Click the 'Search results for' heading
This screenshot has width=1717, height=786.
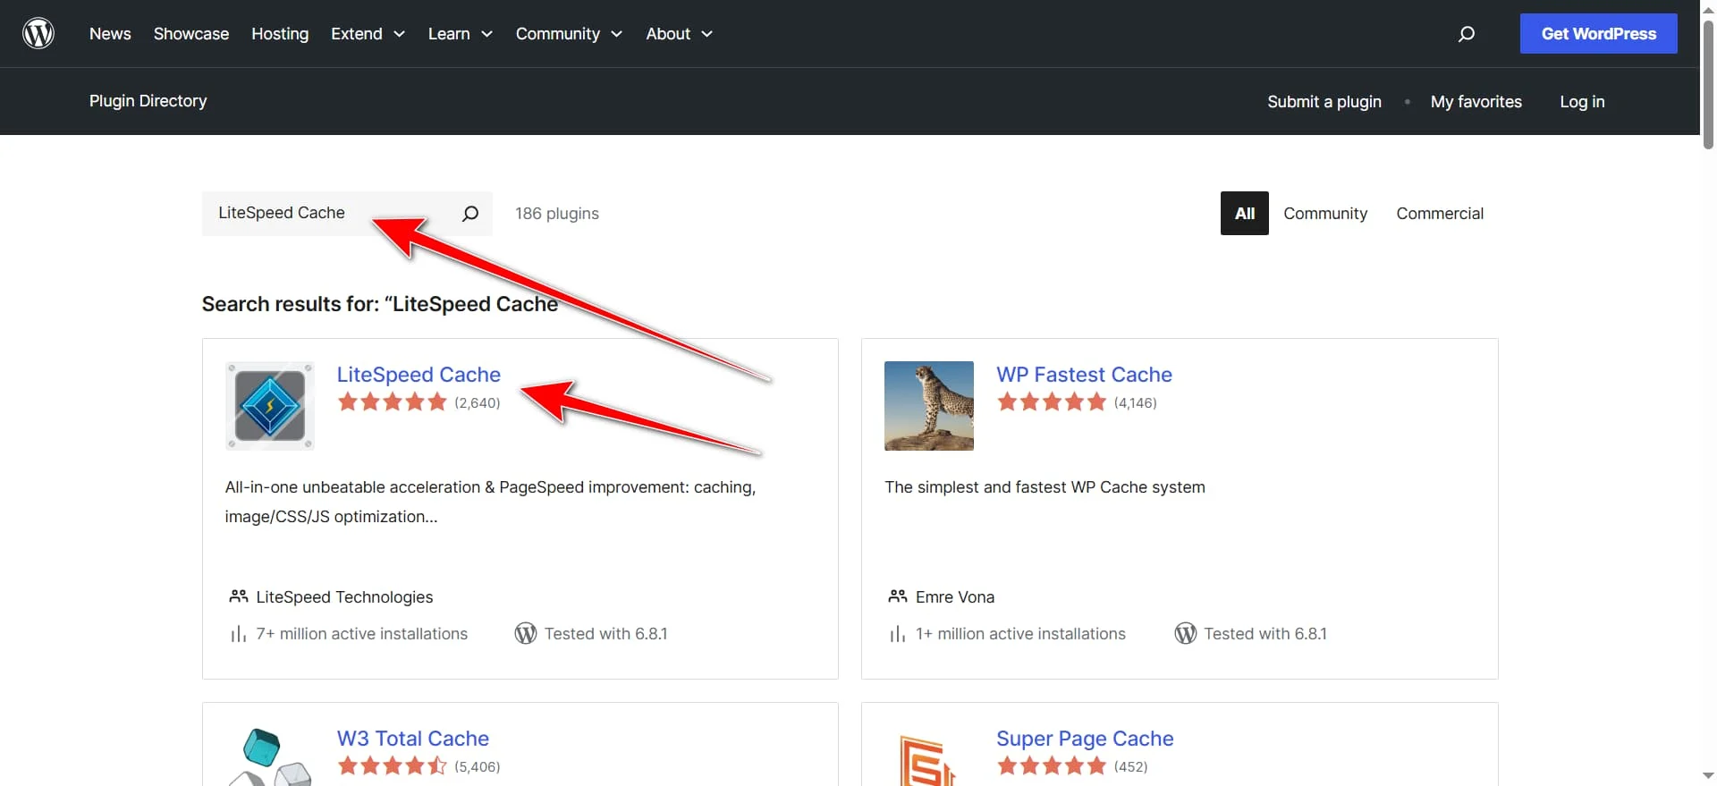(x=380, y=304)
